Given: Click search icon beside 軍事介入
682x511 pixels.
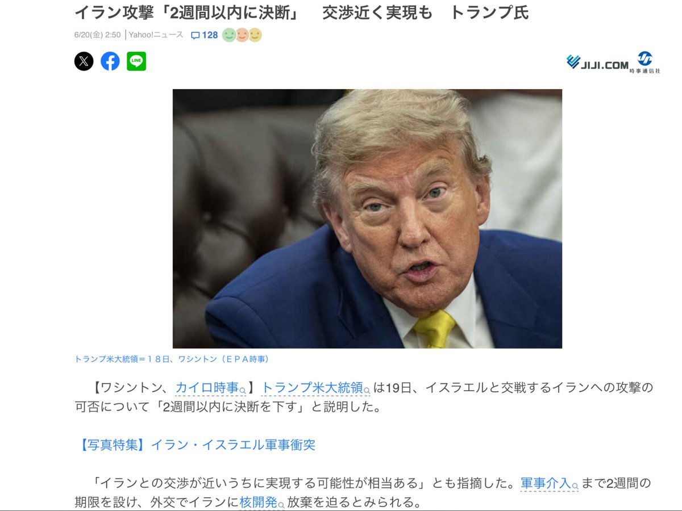Looking at the screenshot, I should [x=575, y=486].
